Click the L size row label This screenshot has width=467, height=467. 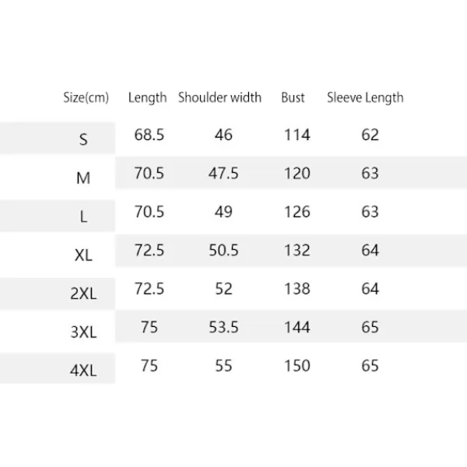click(x=83, y=217)
